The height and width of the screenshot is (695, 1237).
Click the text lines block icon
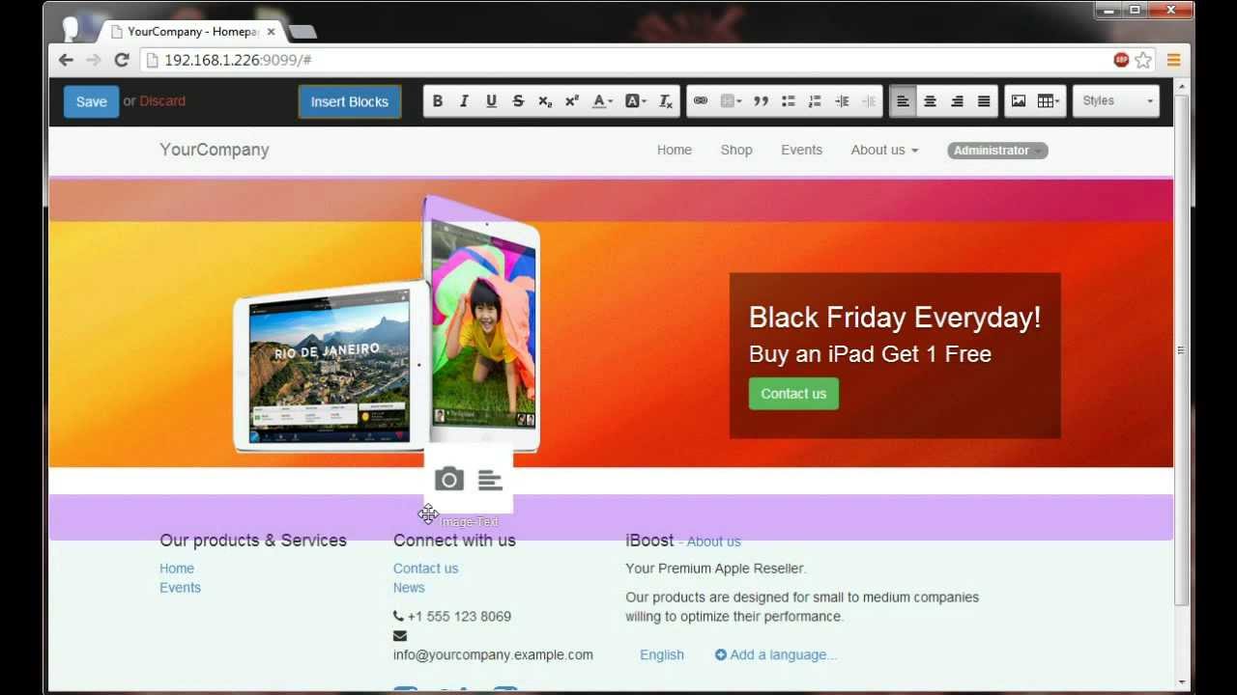pyautogui.click(x=490, y=480)
